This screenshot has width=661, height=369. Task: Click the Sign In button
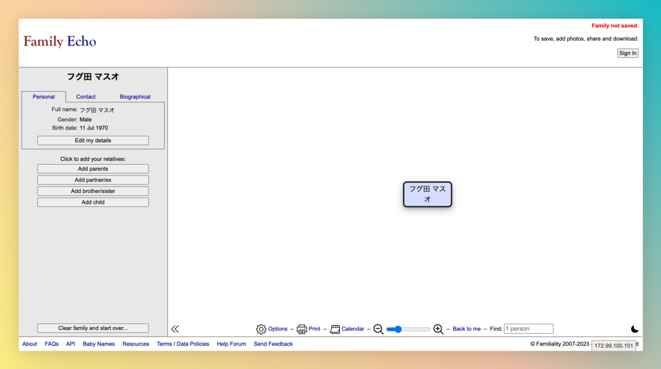click(x=627, y=53)
